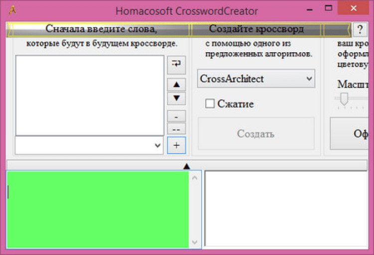Click the Homacosoft app icon in the title bar

pyautogui.click(x=12, y=10)
